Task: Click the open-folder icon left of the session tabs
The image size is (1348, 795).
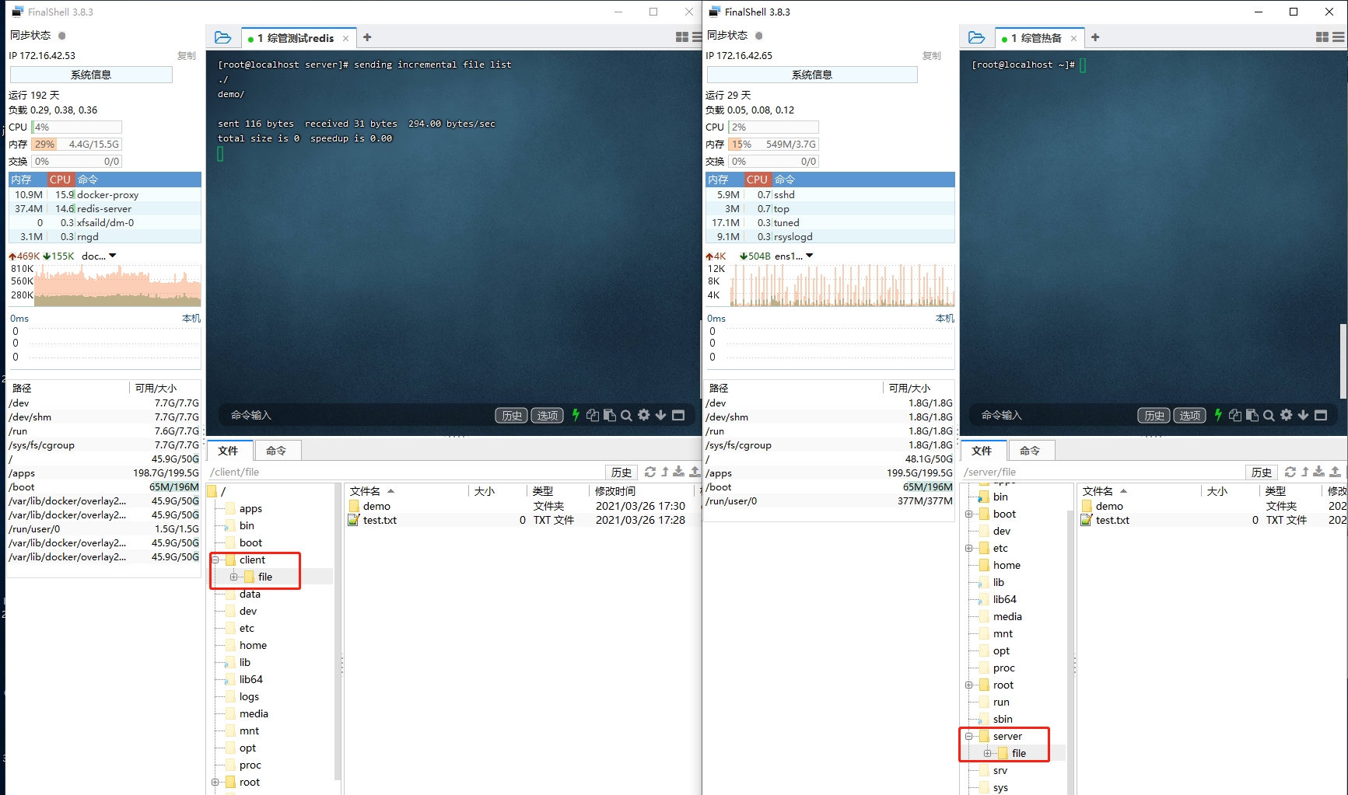Action: pyautogui.click(x=223, y=37)
